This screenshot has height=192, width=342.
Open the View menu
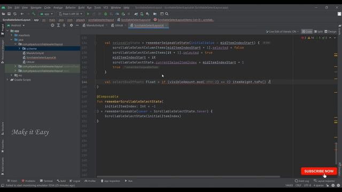tap(25, 7)
